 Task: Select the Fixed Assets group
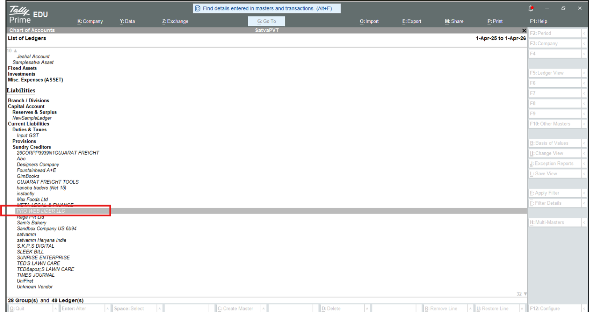coord(22,68)
